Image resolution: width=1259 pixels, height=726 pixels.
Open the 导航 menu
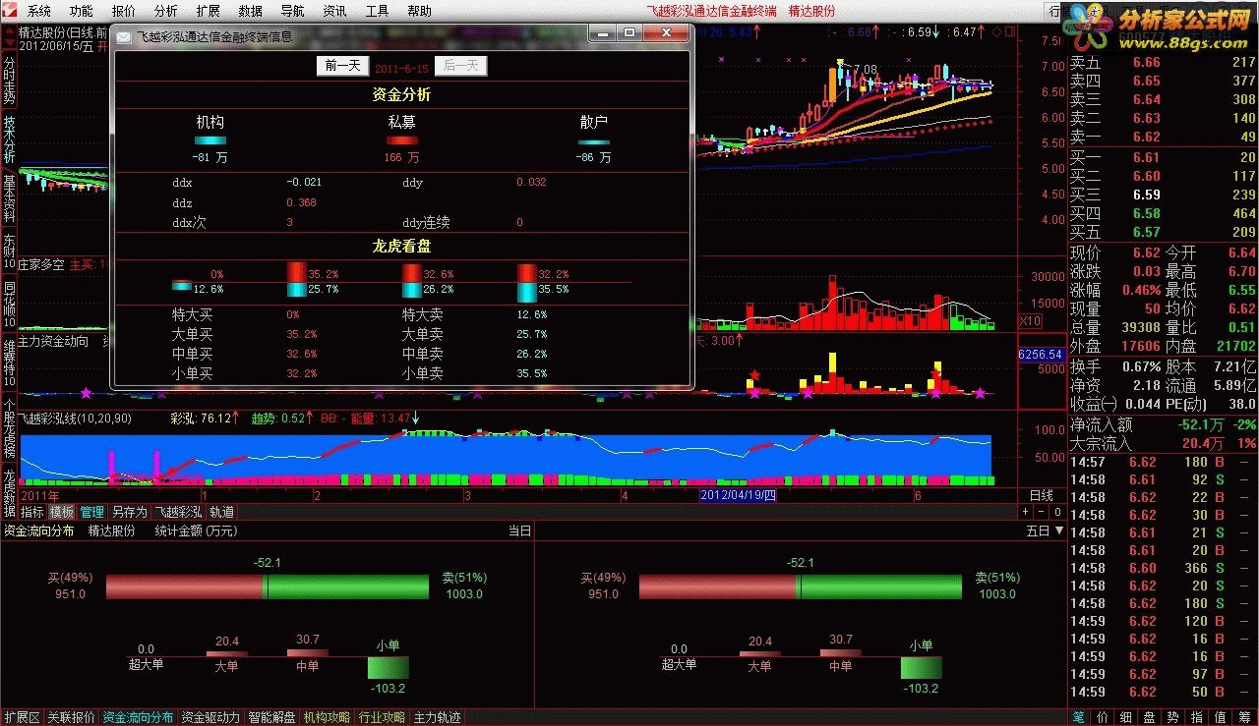coord(293,11)
